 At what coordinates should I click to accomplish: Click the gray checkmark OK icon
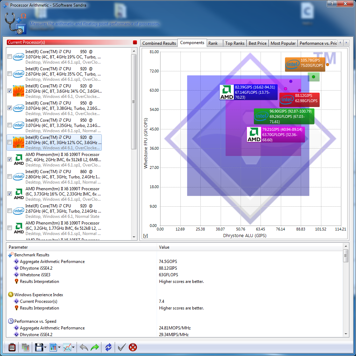click(x=122, y=347)
